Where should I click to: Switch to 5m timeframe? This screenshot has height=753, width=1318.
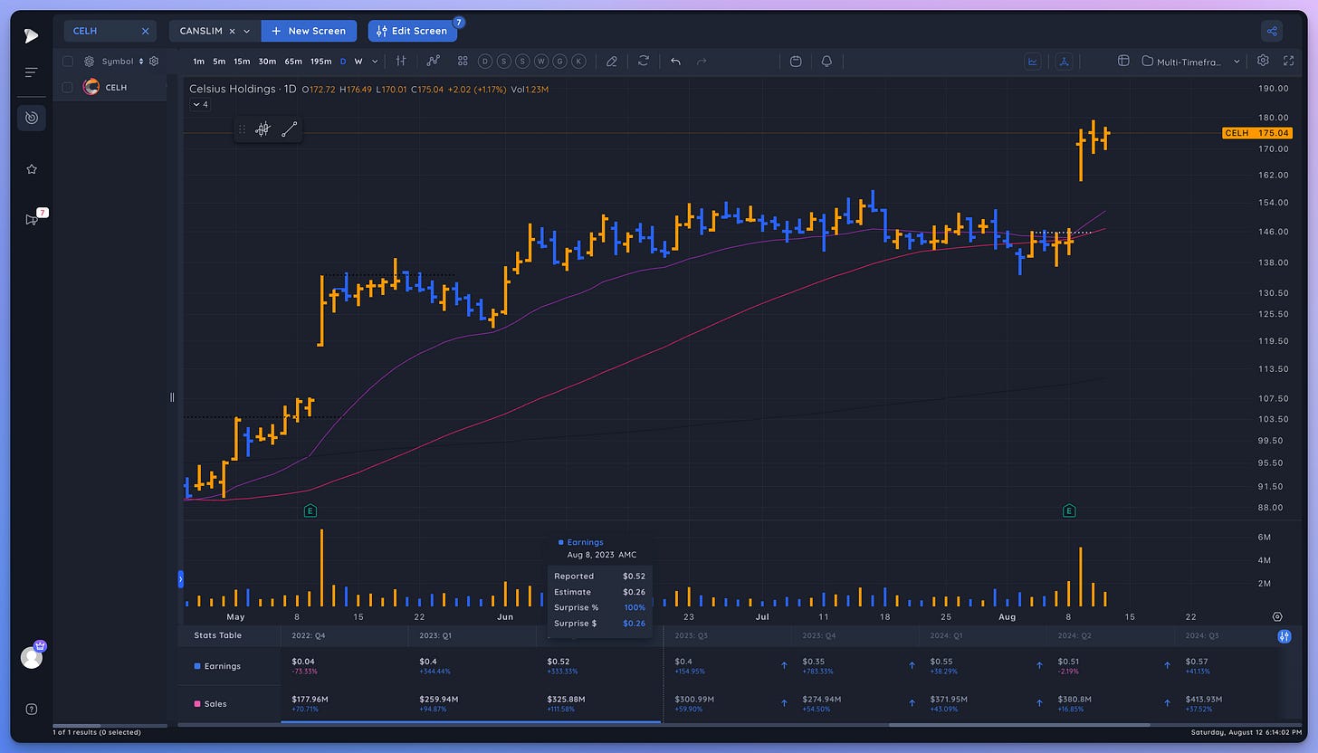[219, 62]
